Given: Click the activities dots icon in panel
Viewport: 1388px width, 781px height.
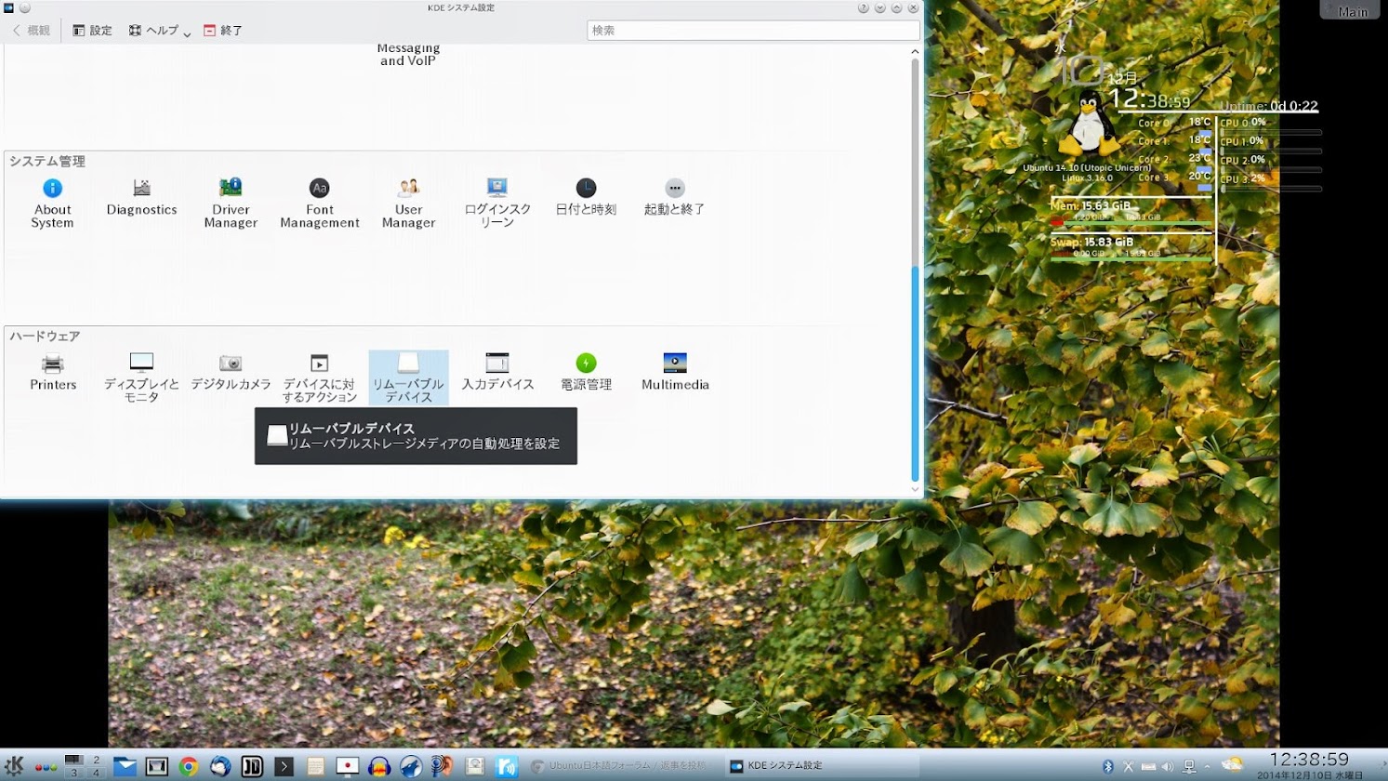Looking at the screenshot, I should click(46, 767).
